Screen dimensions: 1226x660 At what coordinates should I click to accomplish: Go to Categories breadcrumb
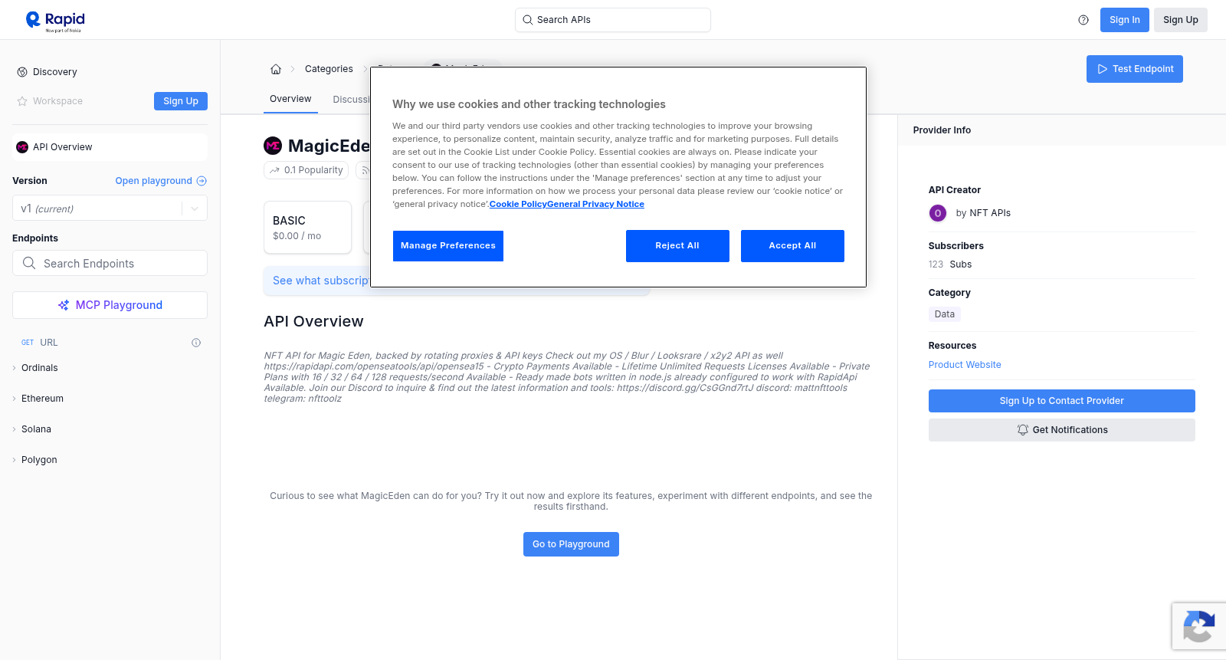tap(329, 69)
